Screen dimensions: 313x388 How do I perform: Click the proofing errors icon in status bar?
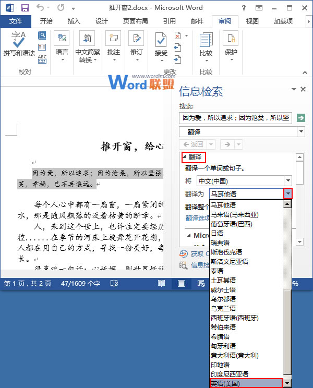[x=114, y=283]
